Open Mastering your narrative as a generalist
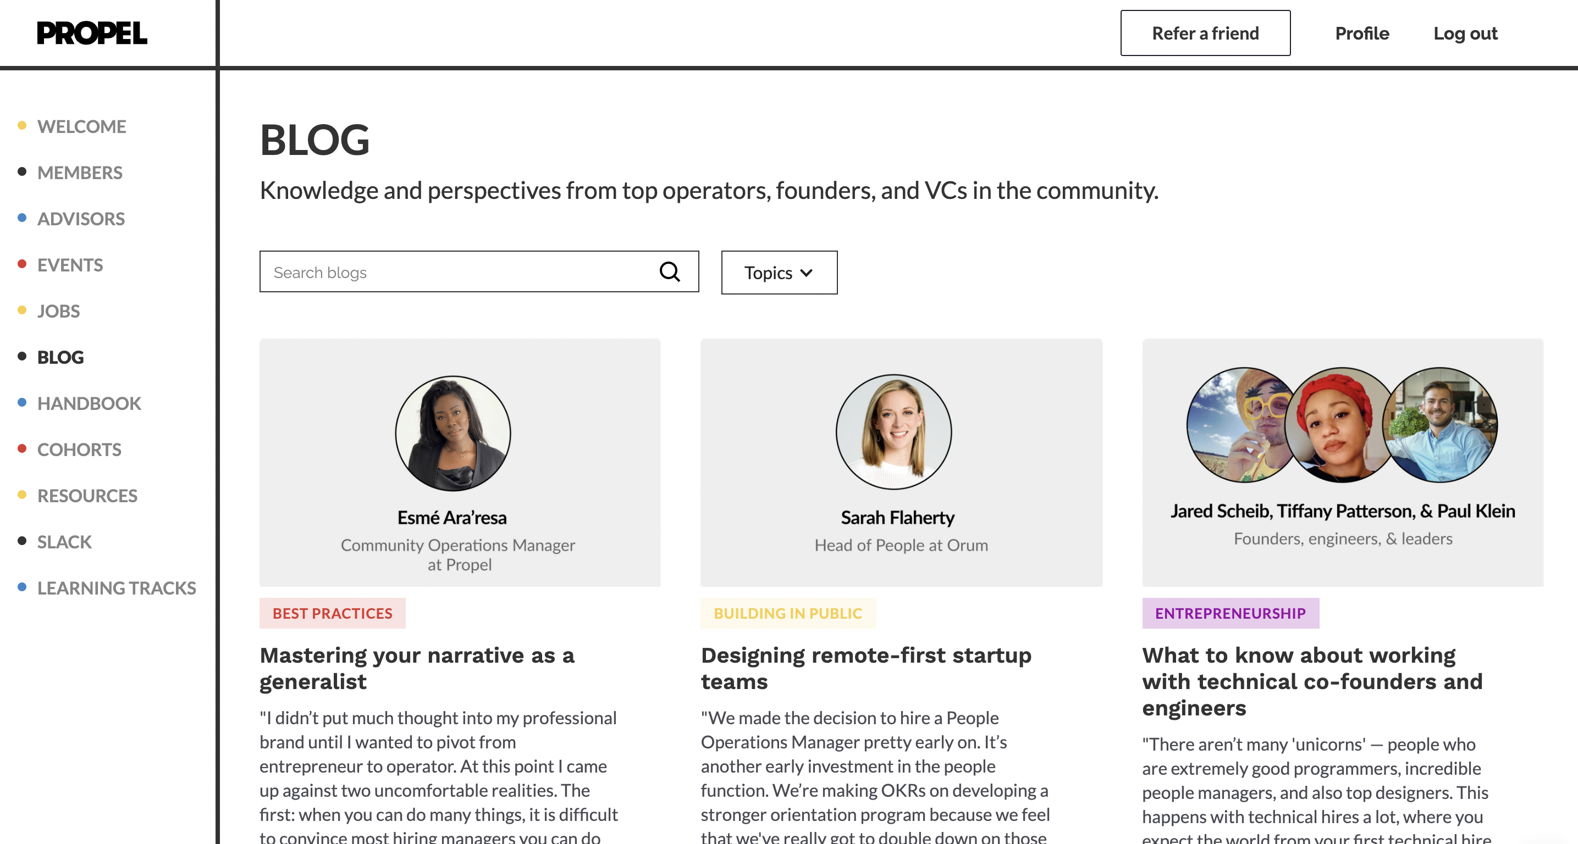 click(417, 668)
